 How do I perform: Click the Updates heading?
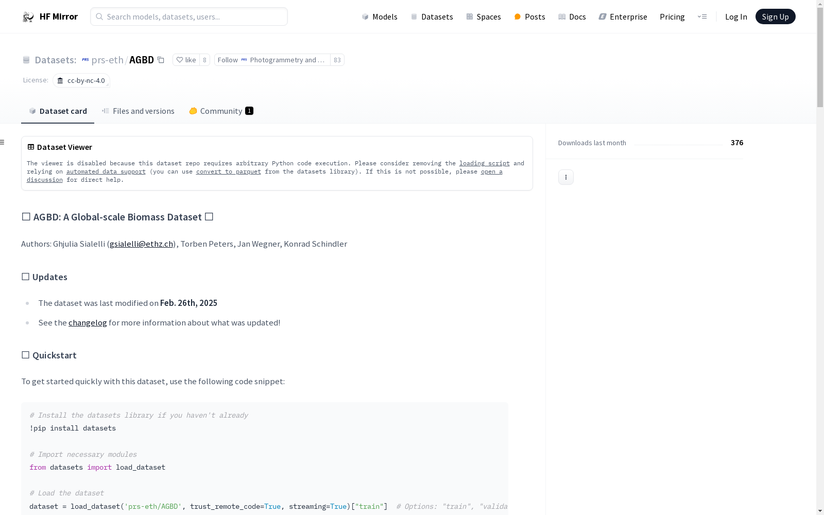pos(44,277)
